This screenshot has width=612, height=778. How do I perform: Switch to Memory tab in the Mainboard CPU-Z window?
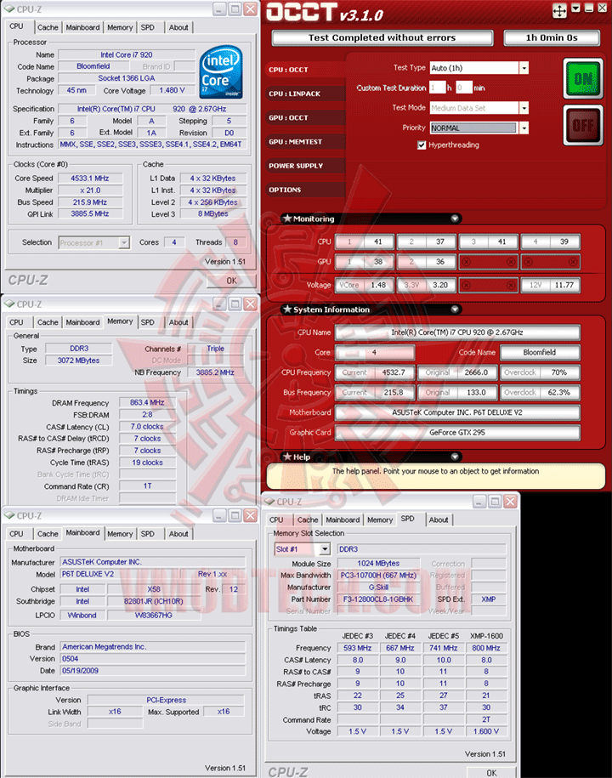[120, 534]
